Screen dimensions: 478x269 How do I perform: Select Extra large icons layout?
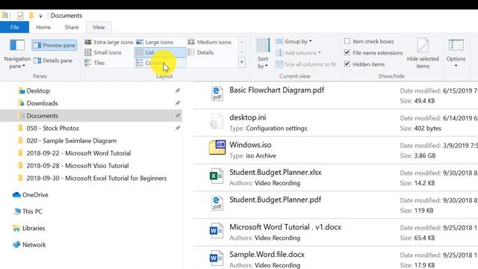[x=109, y=42]
